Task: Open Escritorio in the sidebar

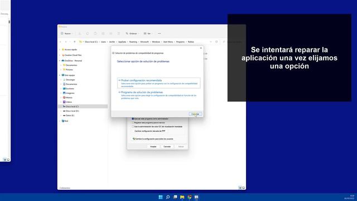Action: pos(70,89)
